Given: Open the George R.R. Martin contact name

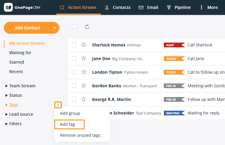Looking at the screenshot, I should pyautogui.click(x=111, y=99).
